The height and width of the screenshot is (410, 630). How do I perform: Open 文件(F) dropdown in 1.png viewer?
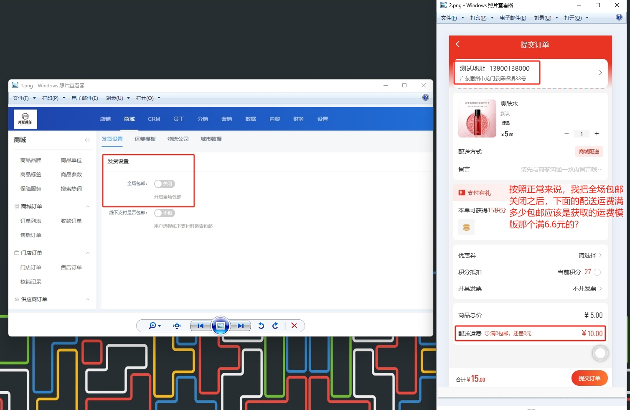[x=24, y=98]
